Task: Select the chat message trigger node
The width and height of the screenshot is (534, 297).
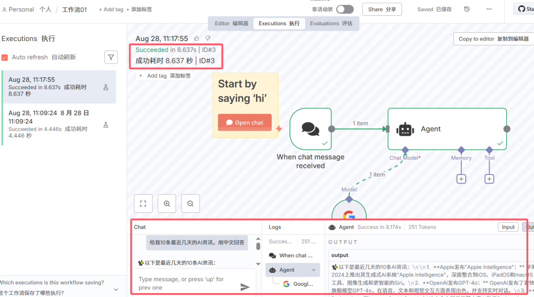Action: [x=311, y=129]
